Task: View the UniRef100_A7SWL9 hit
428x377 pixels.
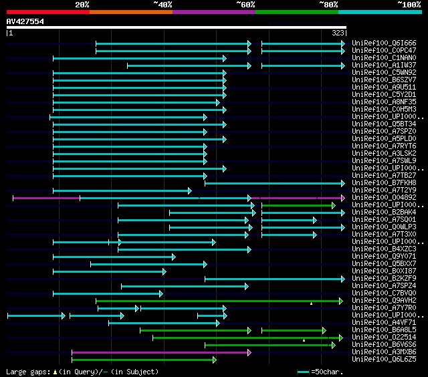Action: coord(384,161)
